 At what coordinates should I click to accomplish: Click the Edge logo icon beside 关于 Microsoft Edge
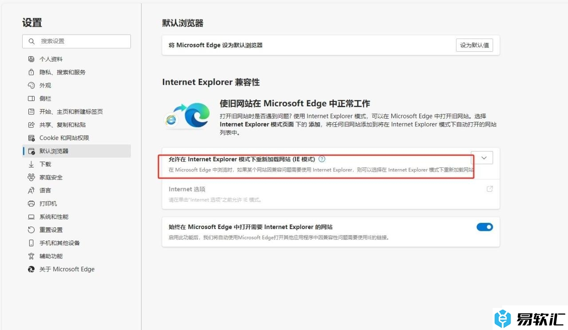pyautogui.click(x=31, y=269)
